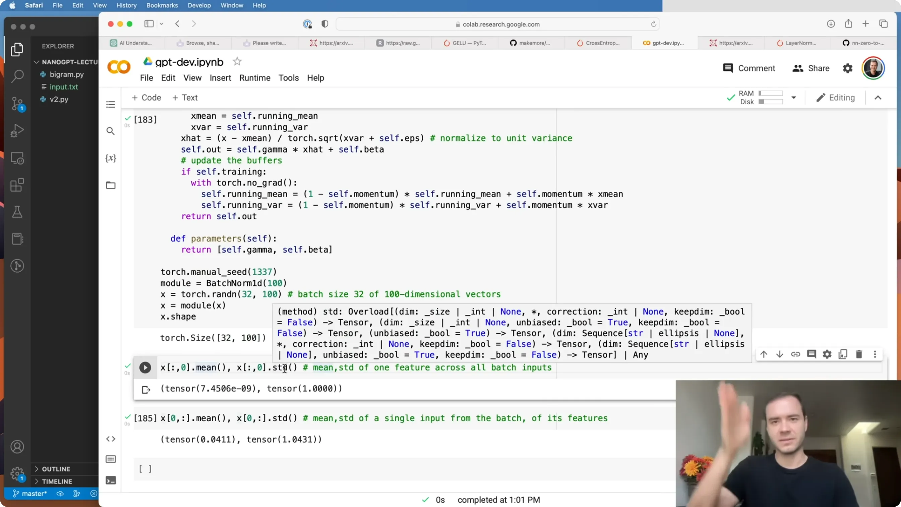This screenshot has width=901, height=507.
Task: Open the Develop menu in macOS menu bar
Action: pos(199,5)
